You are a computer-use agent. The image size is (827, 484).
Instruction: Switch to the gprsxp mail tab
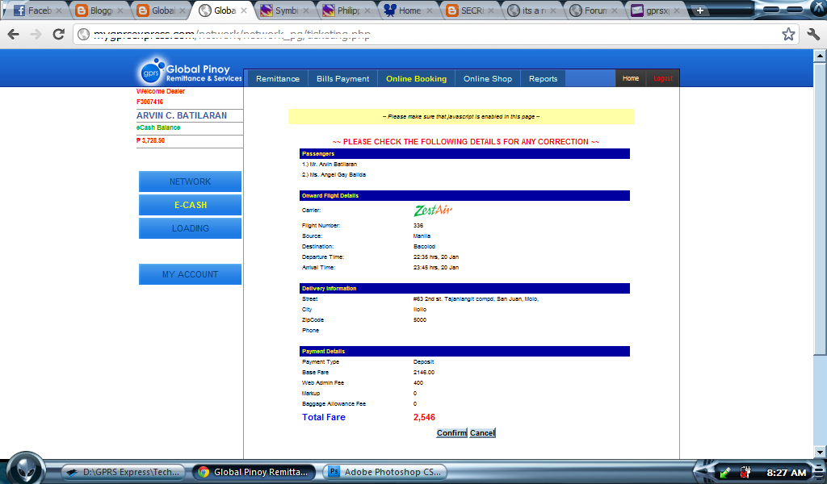coord(655,10)
